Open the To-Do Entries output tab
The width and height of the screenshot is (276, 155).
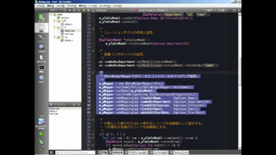(x=179, y=152)
